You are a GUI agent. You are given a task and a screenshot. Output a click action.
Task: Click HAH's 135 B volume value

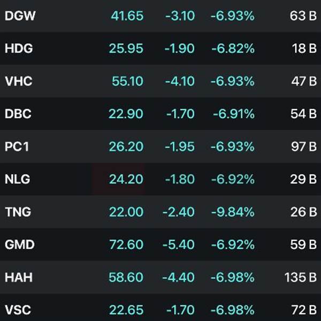click(x=300, y=277)
